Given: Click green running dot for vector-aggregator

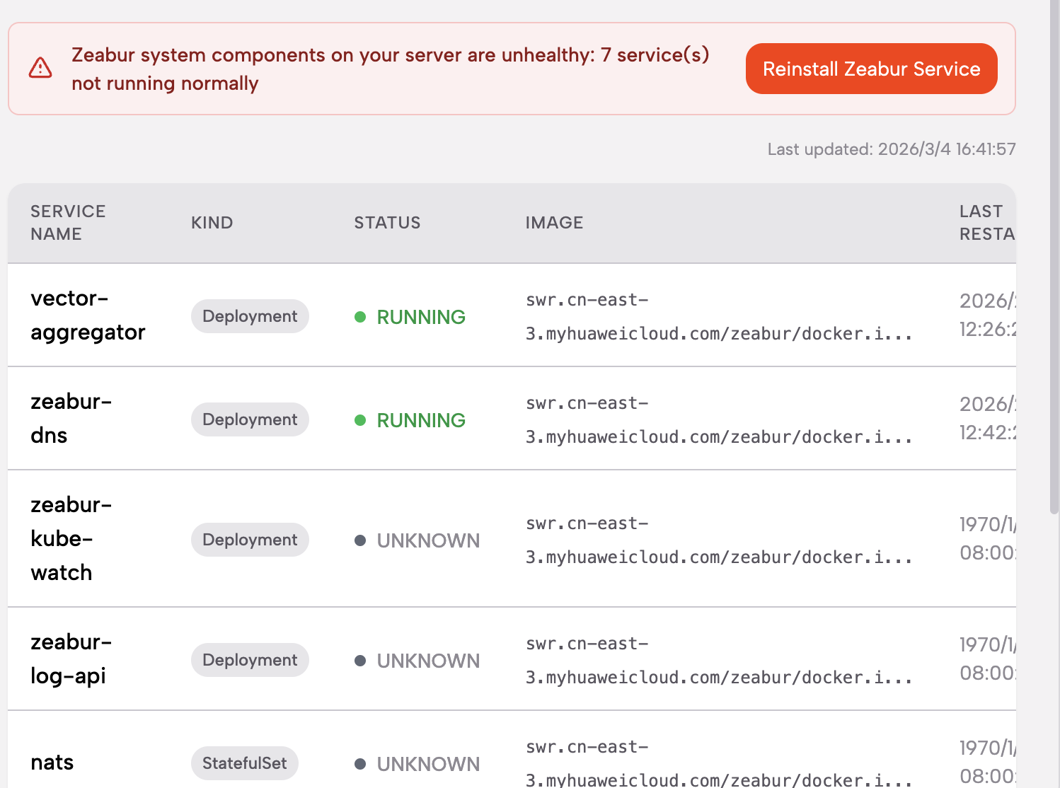Looking at the screenshot, I should click(360, 317).
